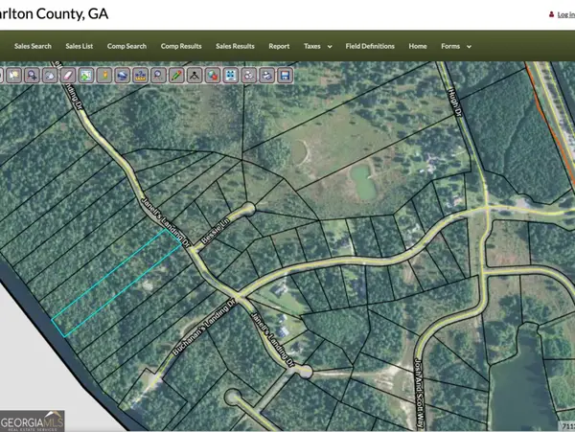Click the Bessie Ln road label
Screen dimensions: 575x432
[x=216, y=230]
